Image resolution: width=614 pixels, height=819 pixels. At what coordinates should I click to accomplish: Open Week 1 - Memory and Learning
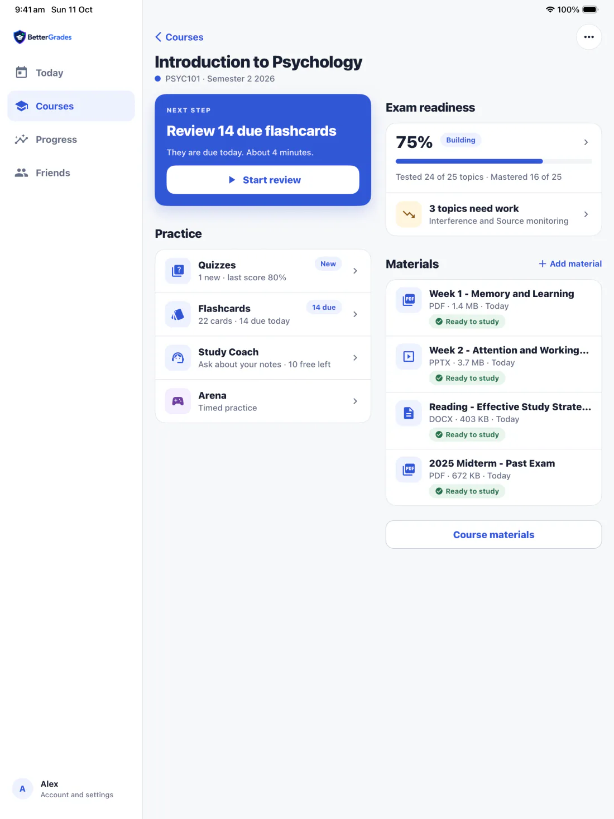pos(493,308)
